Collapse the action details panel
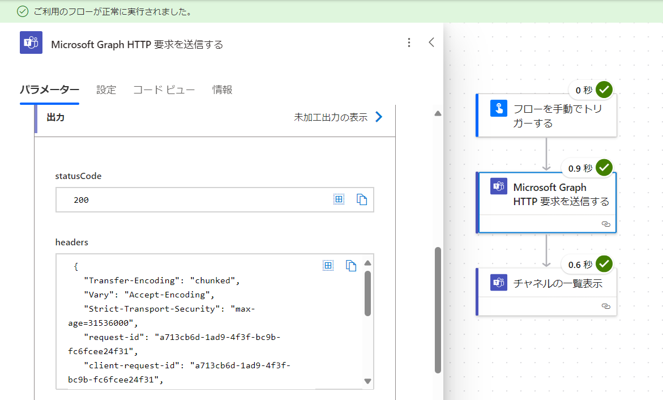 431,42
